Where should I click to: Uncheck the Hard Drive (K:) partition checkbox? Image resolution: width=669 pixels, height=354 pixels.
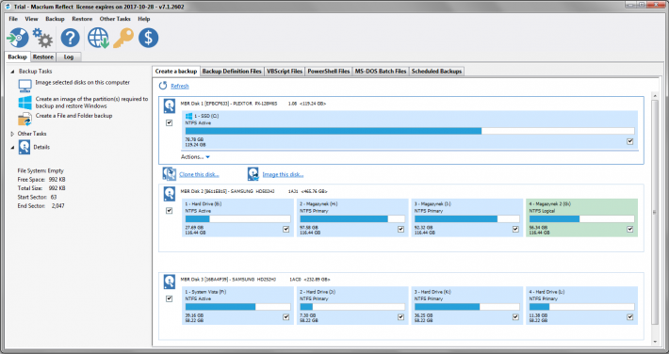click(515, 317)
